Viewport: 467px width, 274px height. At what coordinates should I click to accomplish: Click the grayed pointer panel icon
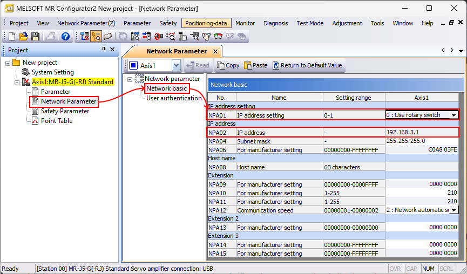[230, 36]
